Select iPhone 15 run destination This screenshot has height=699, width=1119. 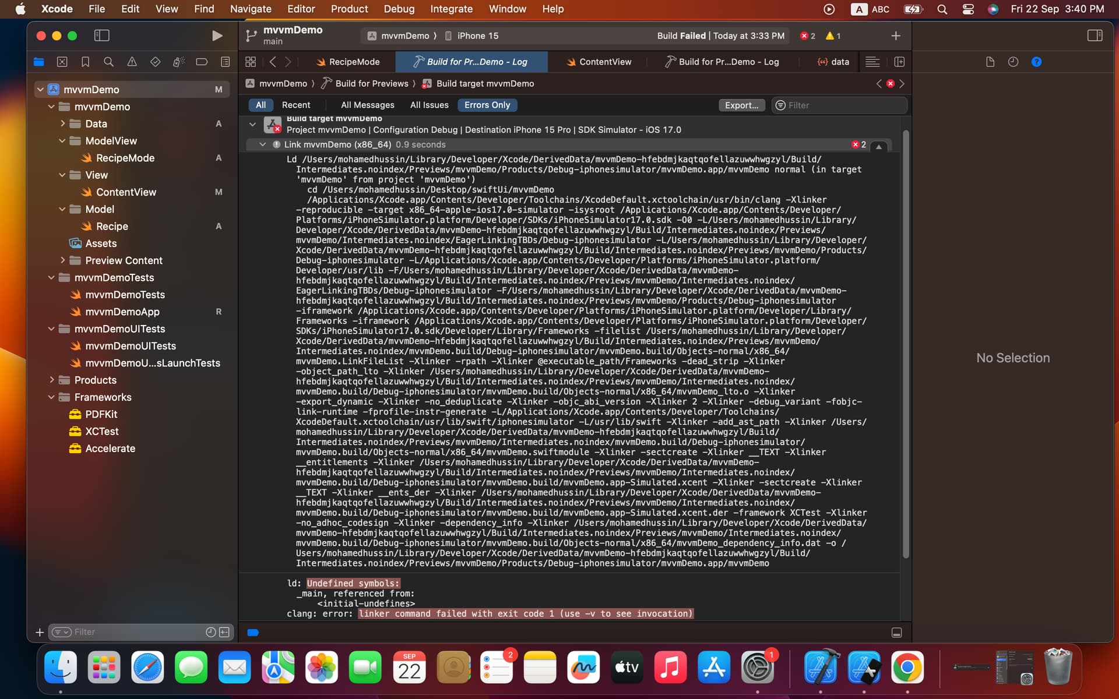tap(472, 36)
